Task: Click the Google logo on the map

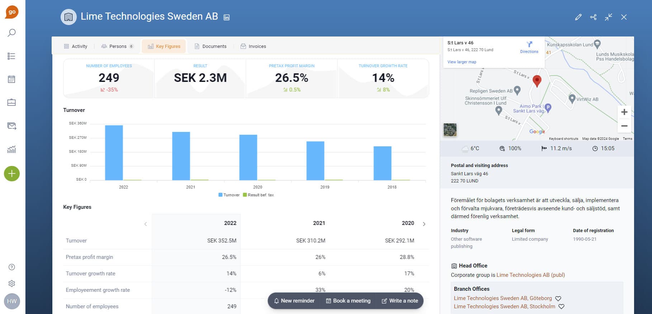Action: click(537, 132)
